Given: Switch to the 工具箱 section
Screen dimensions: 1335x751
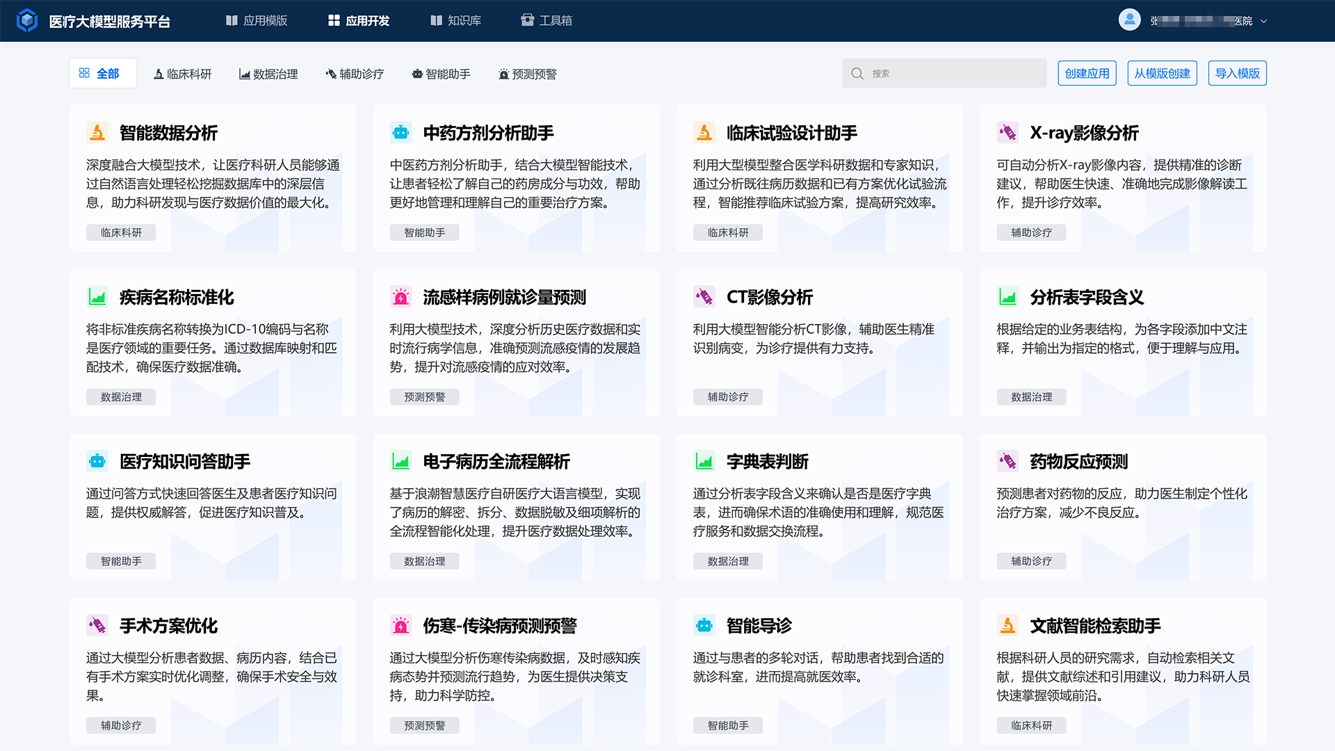Looking at the screenshot, I should 547,20.
